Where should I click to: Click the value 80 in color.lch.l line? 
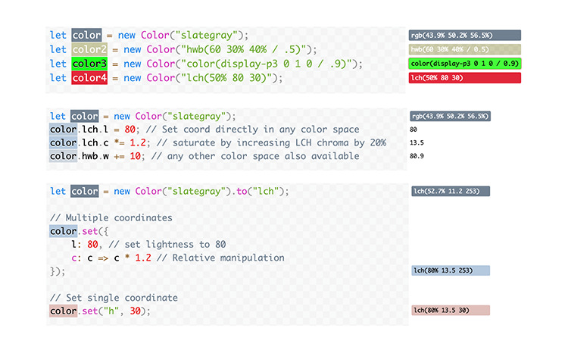click(130, 130)
